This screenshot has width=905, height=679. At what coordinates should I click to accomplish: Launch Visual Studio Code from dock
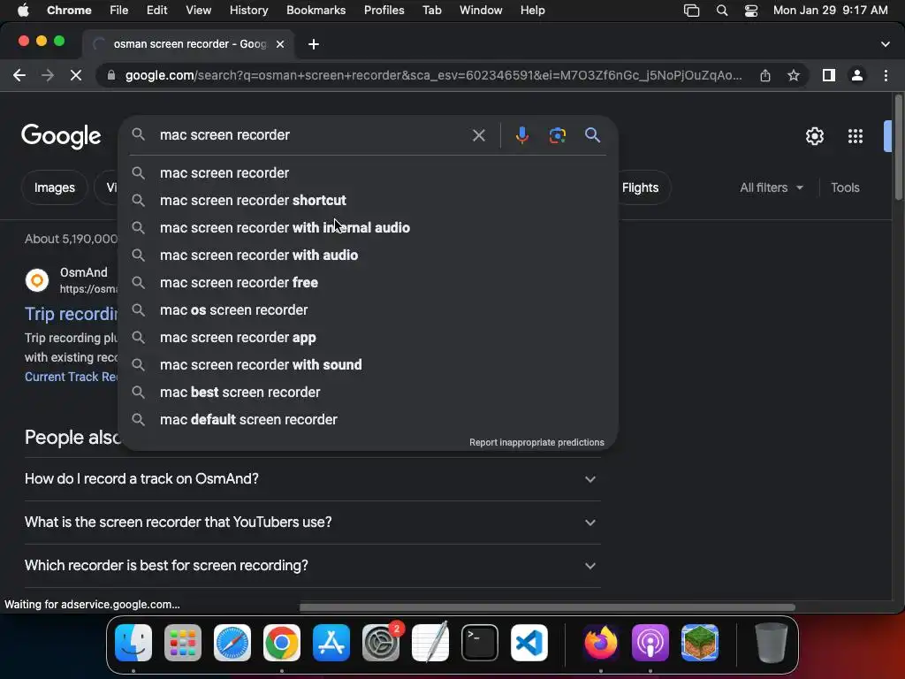click(x=529, y=643)
